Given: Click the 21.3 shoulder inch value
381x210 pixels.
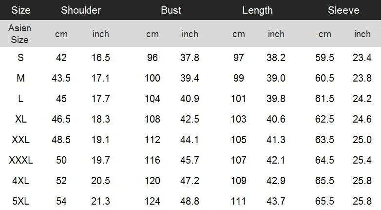Looking at the screenshot, I should click(x=100, y=201).
